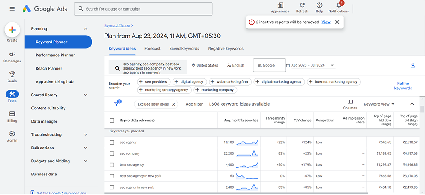Open the filter funnel icon
Viewport: 425px width, 195px height.
117,104
